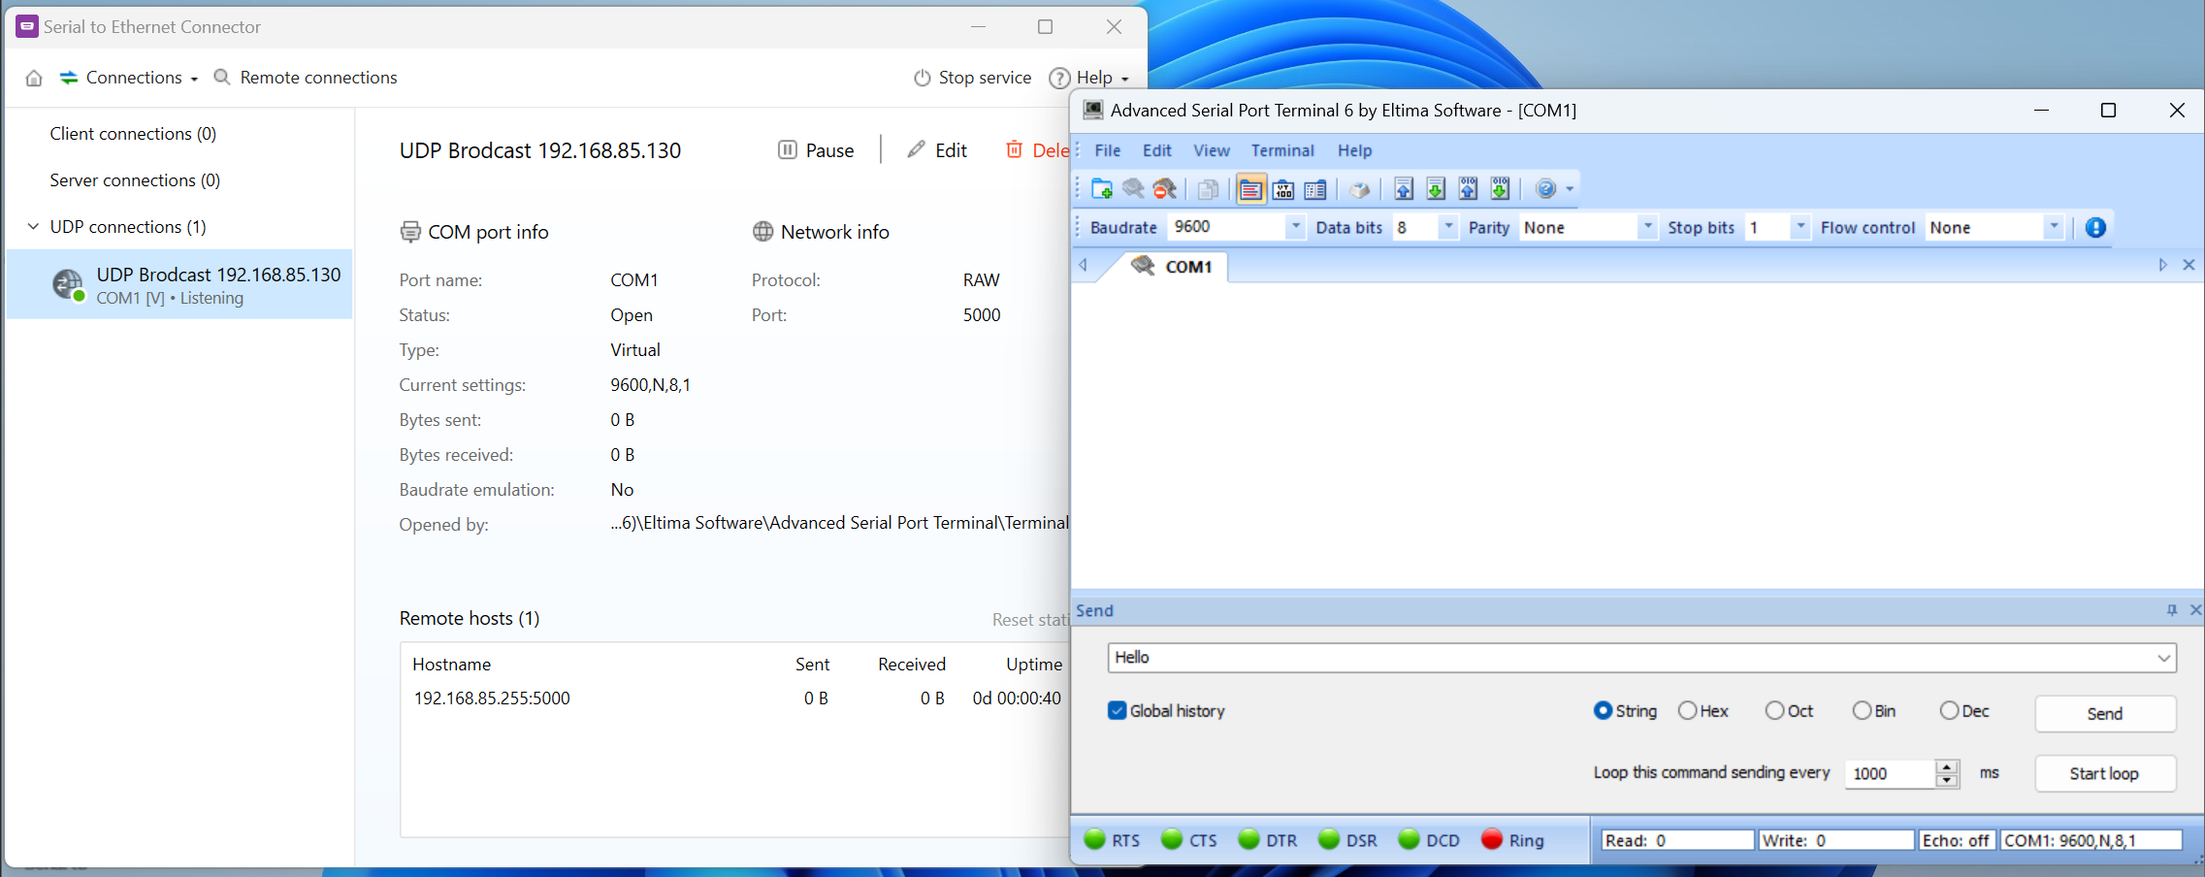Image resolution: width=2205 pixels, height=877 pixels.
Task: Toggle the RTS line indicator
Action: 1095,839
